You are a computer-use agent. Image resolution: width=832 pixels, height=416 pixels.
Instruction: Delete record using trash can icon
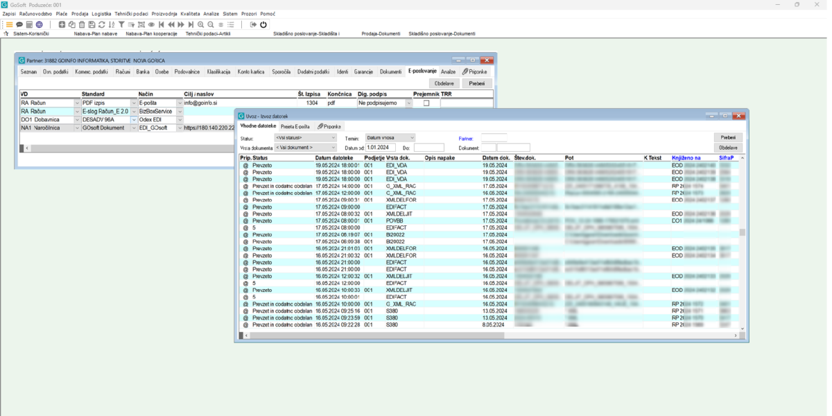[82, 24]
